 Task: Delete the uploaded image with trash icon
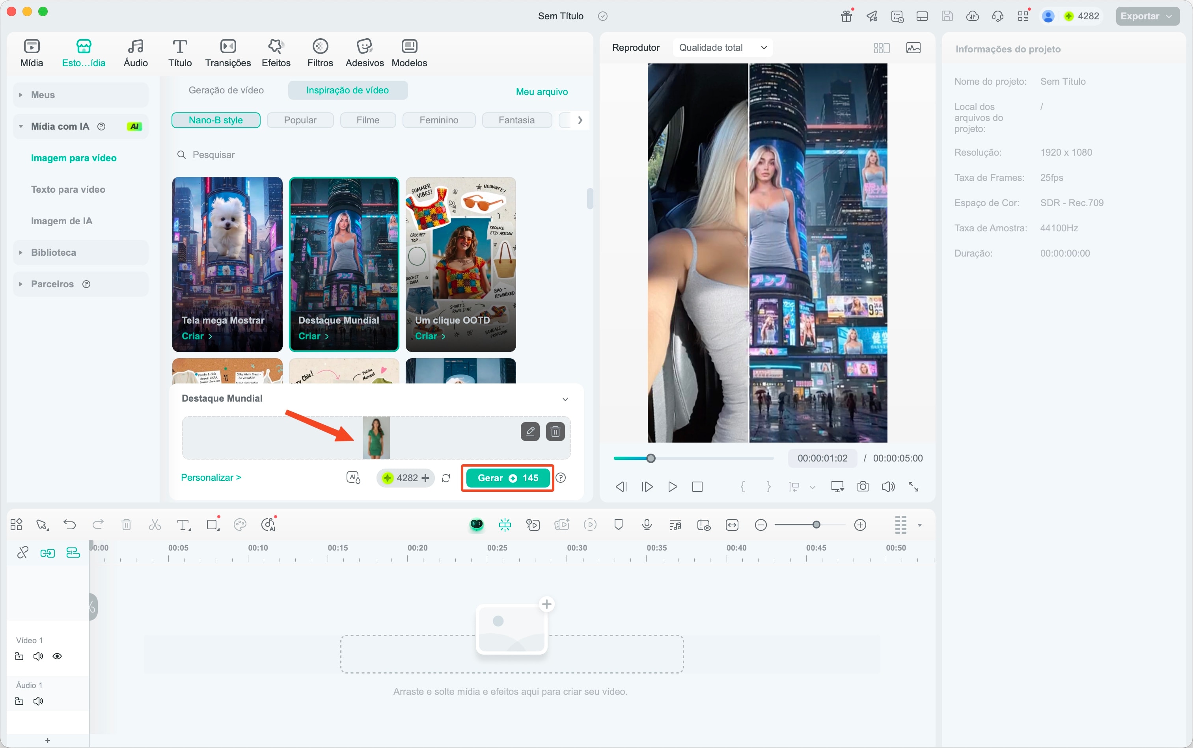coord(555,432)
